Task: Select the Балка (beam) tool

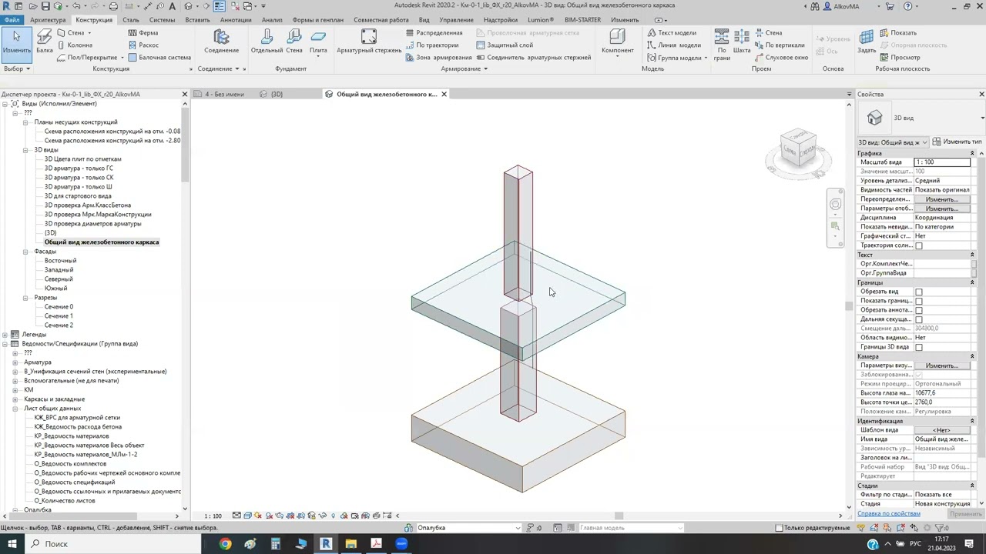Action: [x=44, y=41]
